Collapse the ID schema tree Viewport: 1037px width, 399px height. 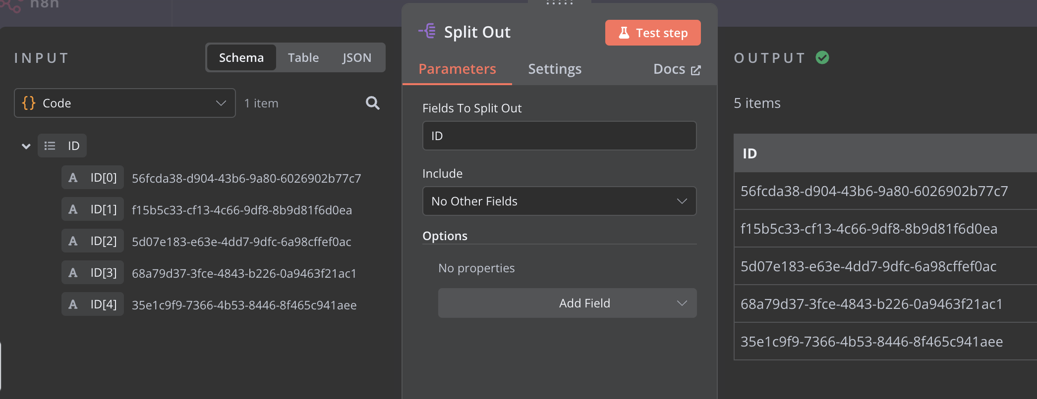tap(26, 146)
